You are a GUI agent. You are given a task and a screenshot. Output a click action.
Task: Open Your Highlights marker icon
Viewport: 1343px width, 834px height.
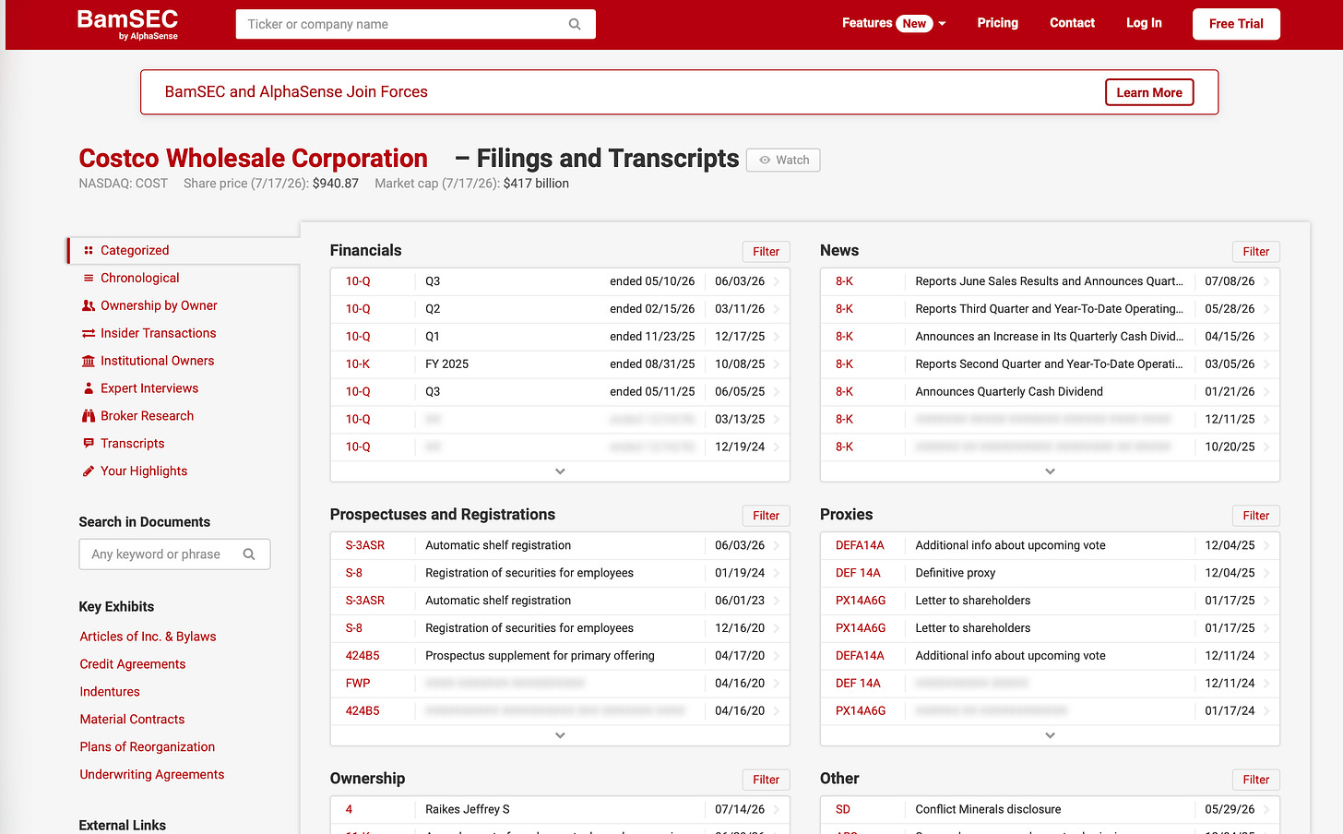[x=89, y=471]
